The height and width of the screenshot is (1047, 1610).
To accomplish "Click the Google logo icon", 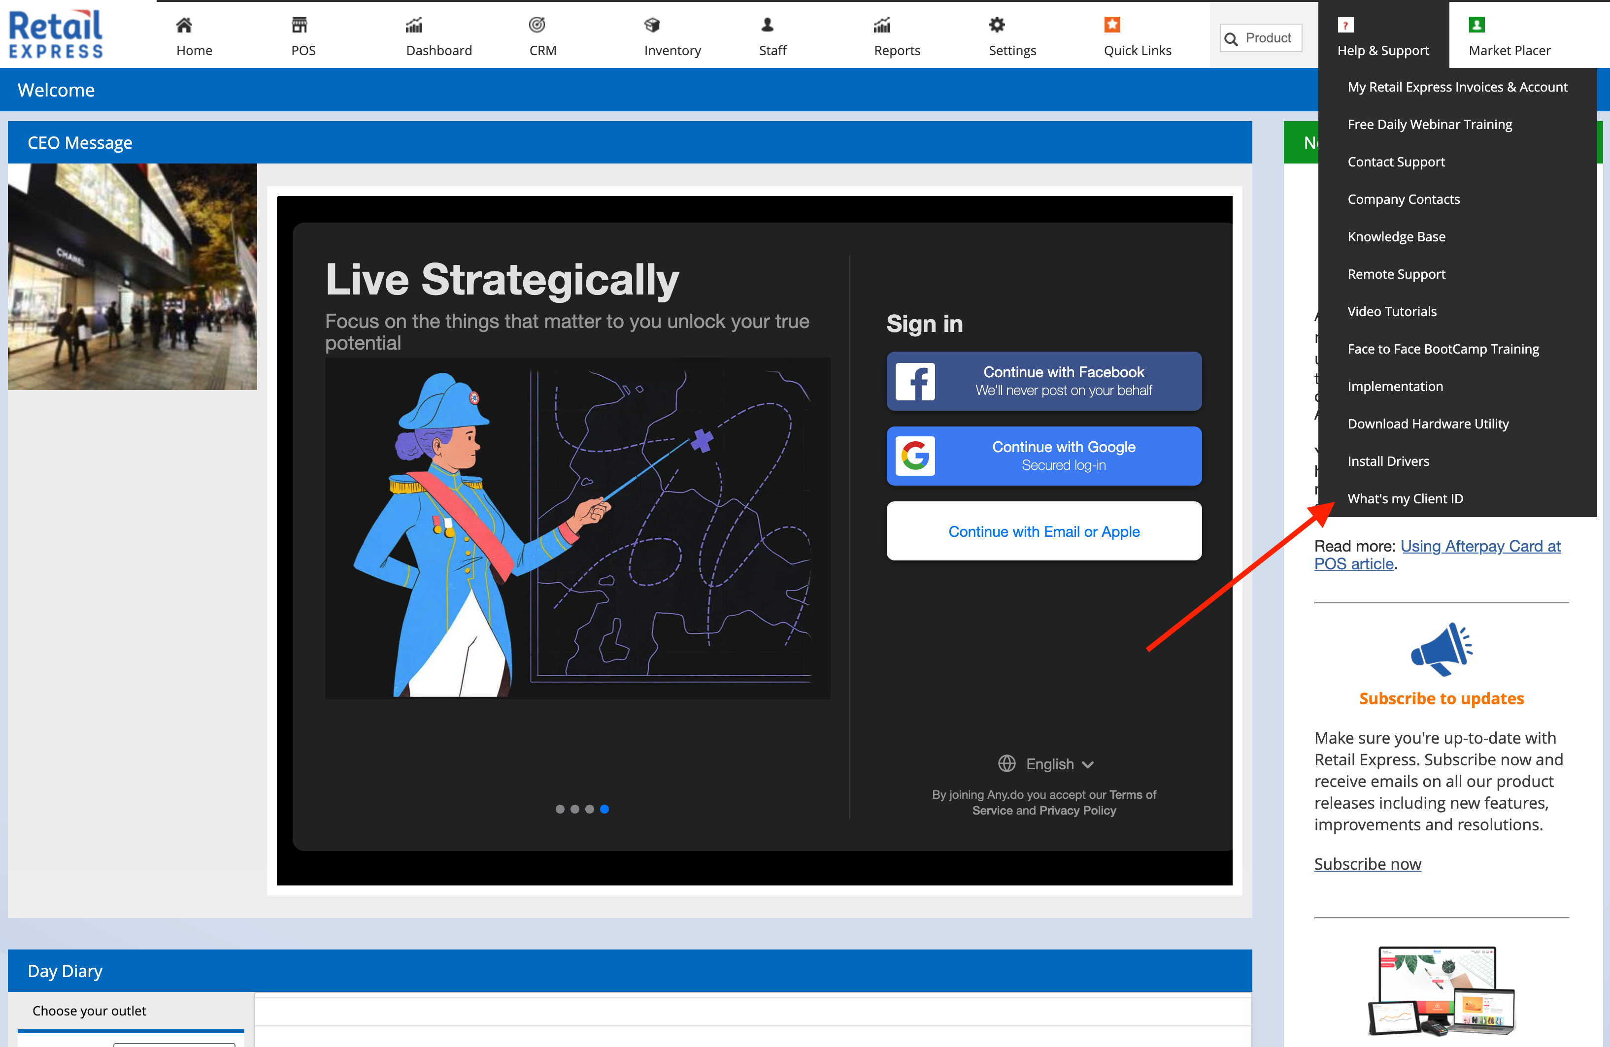I will [915, 456].
